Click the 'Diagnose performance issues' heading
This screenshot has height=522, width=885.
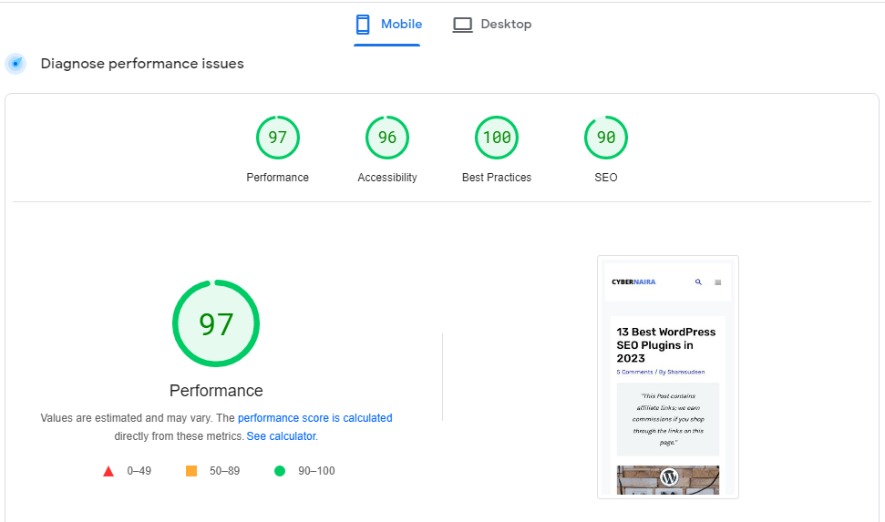pos(142,64)
